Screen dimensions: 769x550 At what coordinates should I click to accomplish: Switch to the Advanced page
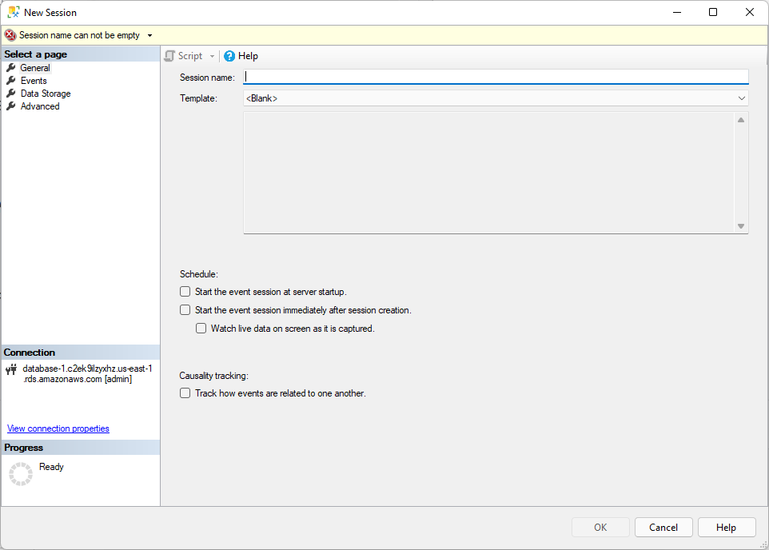point(40,106)
